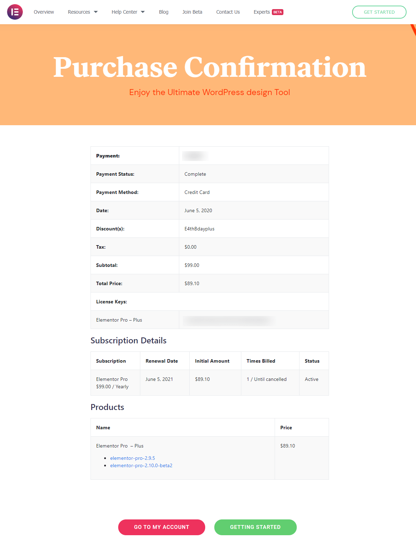Screen dimensions: 416x558
Task: Click the blurred payment number value
Action: click(195, 156)
